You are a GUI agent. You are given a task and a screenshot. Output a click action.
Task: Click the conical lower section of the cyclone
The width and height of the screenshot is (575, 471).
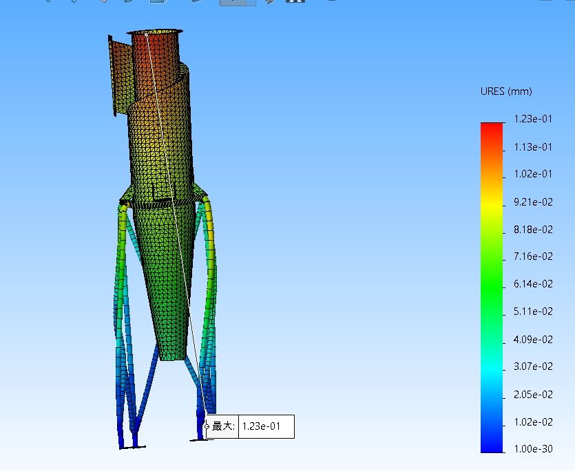[165, 282]
